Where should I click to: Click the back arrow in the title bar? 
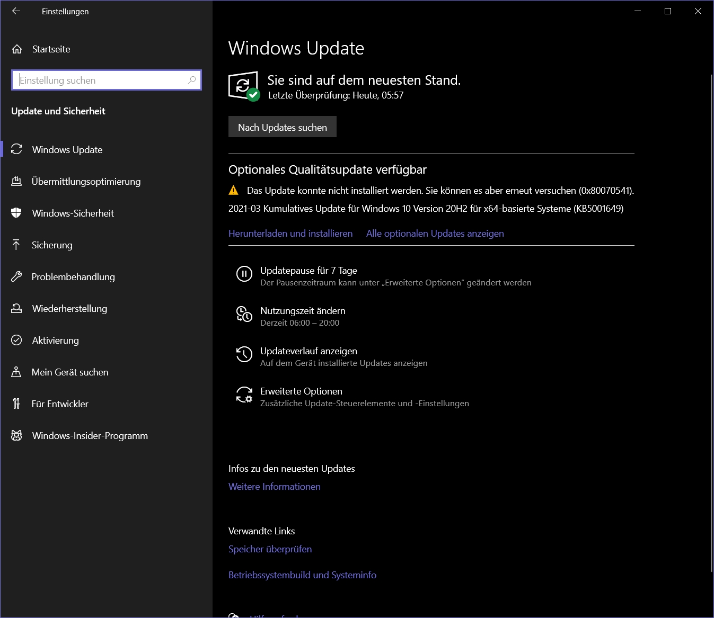coord(16,11)
